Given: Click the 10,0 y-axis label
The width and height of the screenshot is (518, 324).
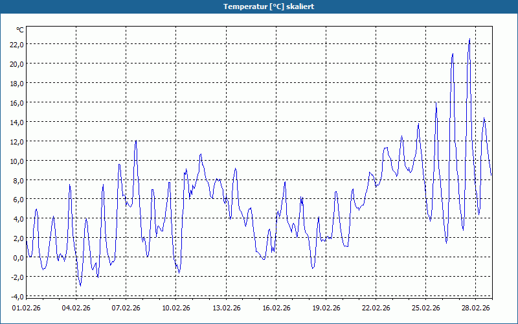Looking at the screenshot, I should [x=17, y=161].
